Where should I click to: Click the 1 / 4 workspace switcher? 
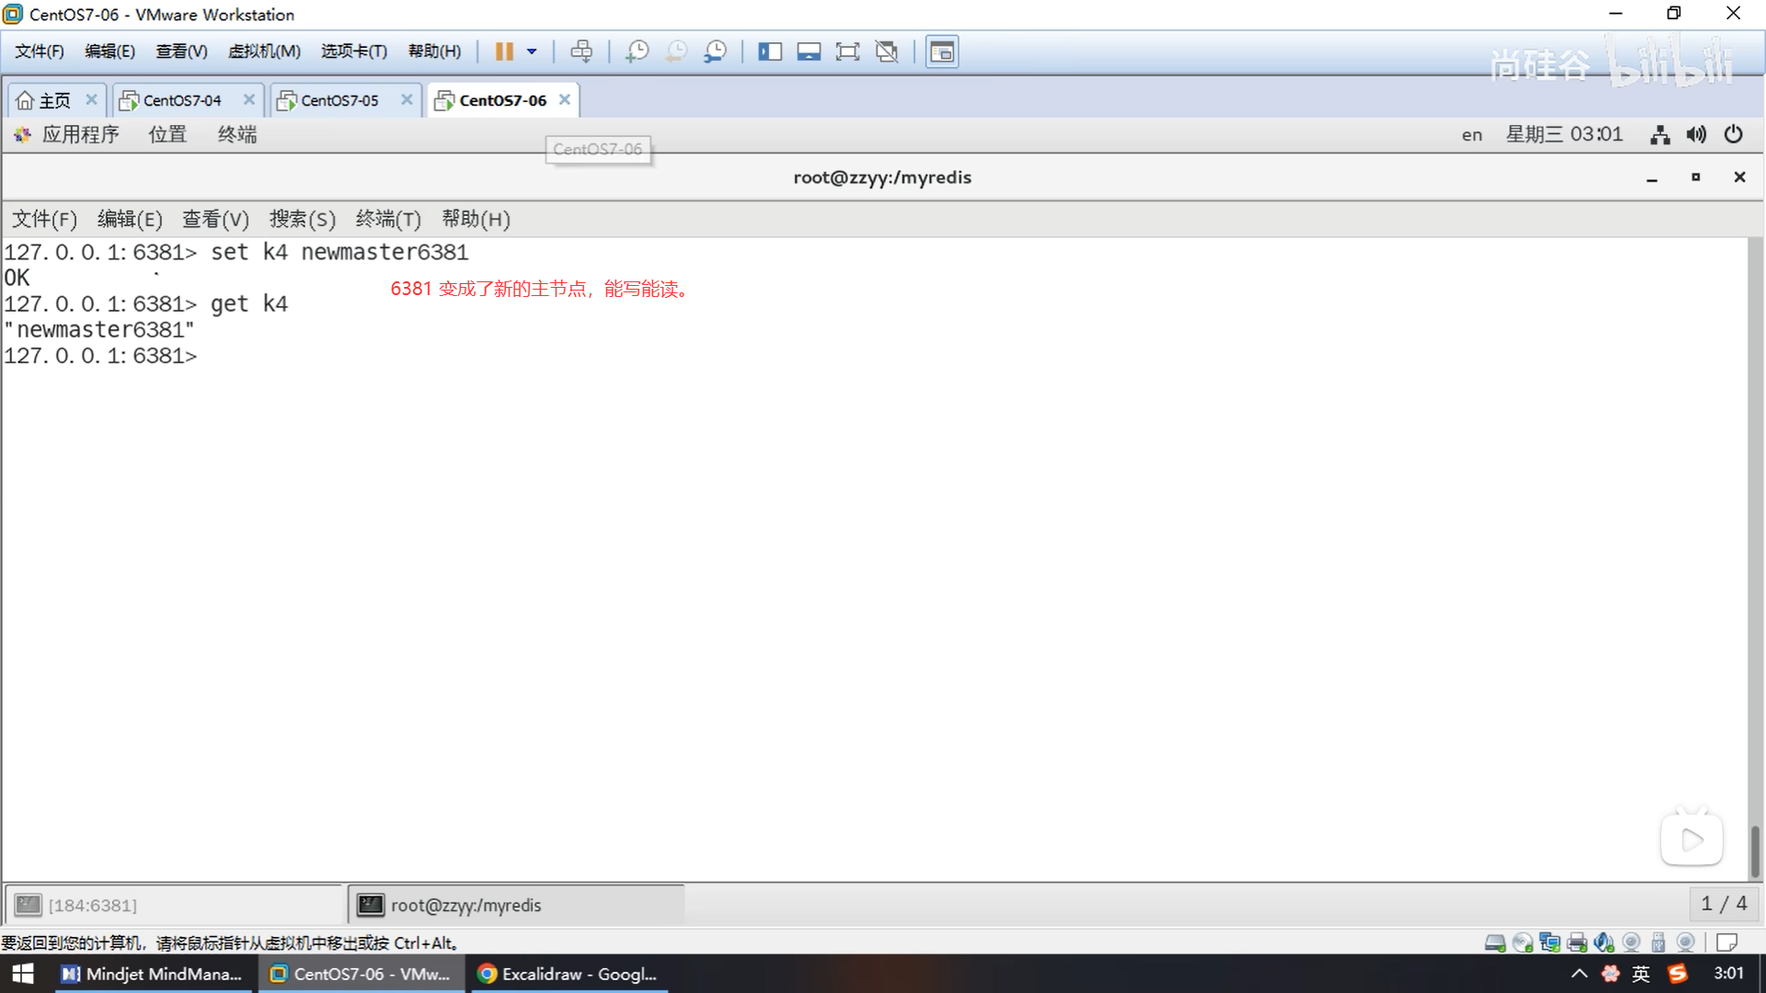tap(1724, 904)
